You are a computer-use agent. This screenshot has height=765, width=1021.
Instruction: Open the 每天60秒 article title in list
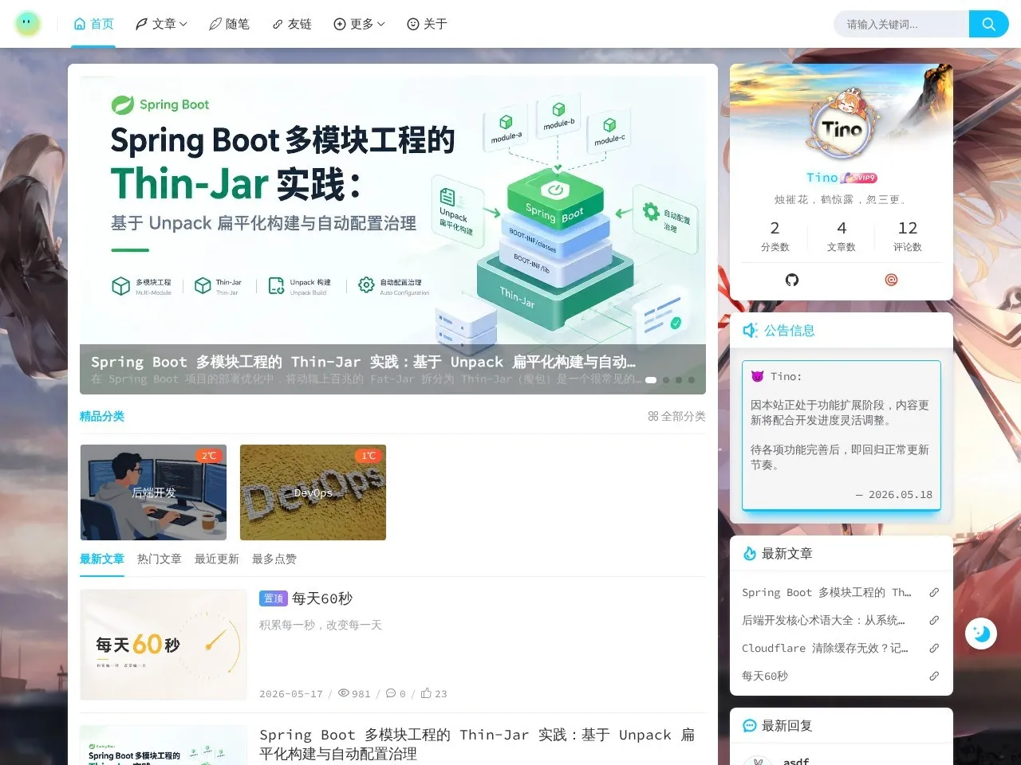[x=322, y=598]
